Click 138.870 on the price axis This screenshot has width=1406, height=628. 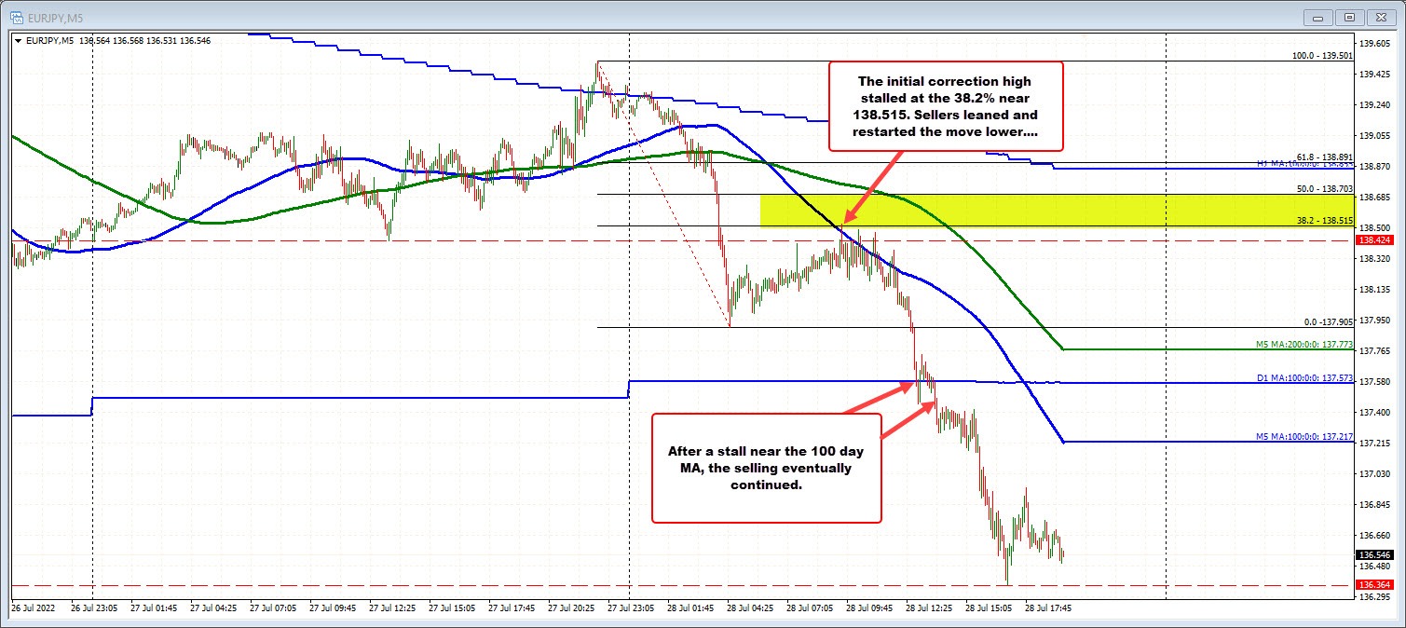point(1375,166)
